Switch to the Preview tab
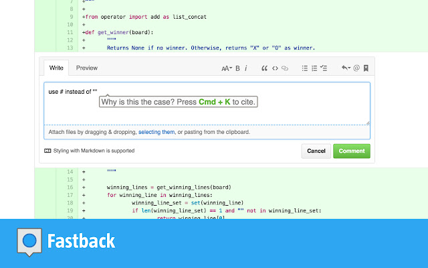This screenshot has width=428, height=268. click(x=87, y=68)
